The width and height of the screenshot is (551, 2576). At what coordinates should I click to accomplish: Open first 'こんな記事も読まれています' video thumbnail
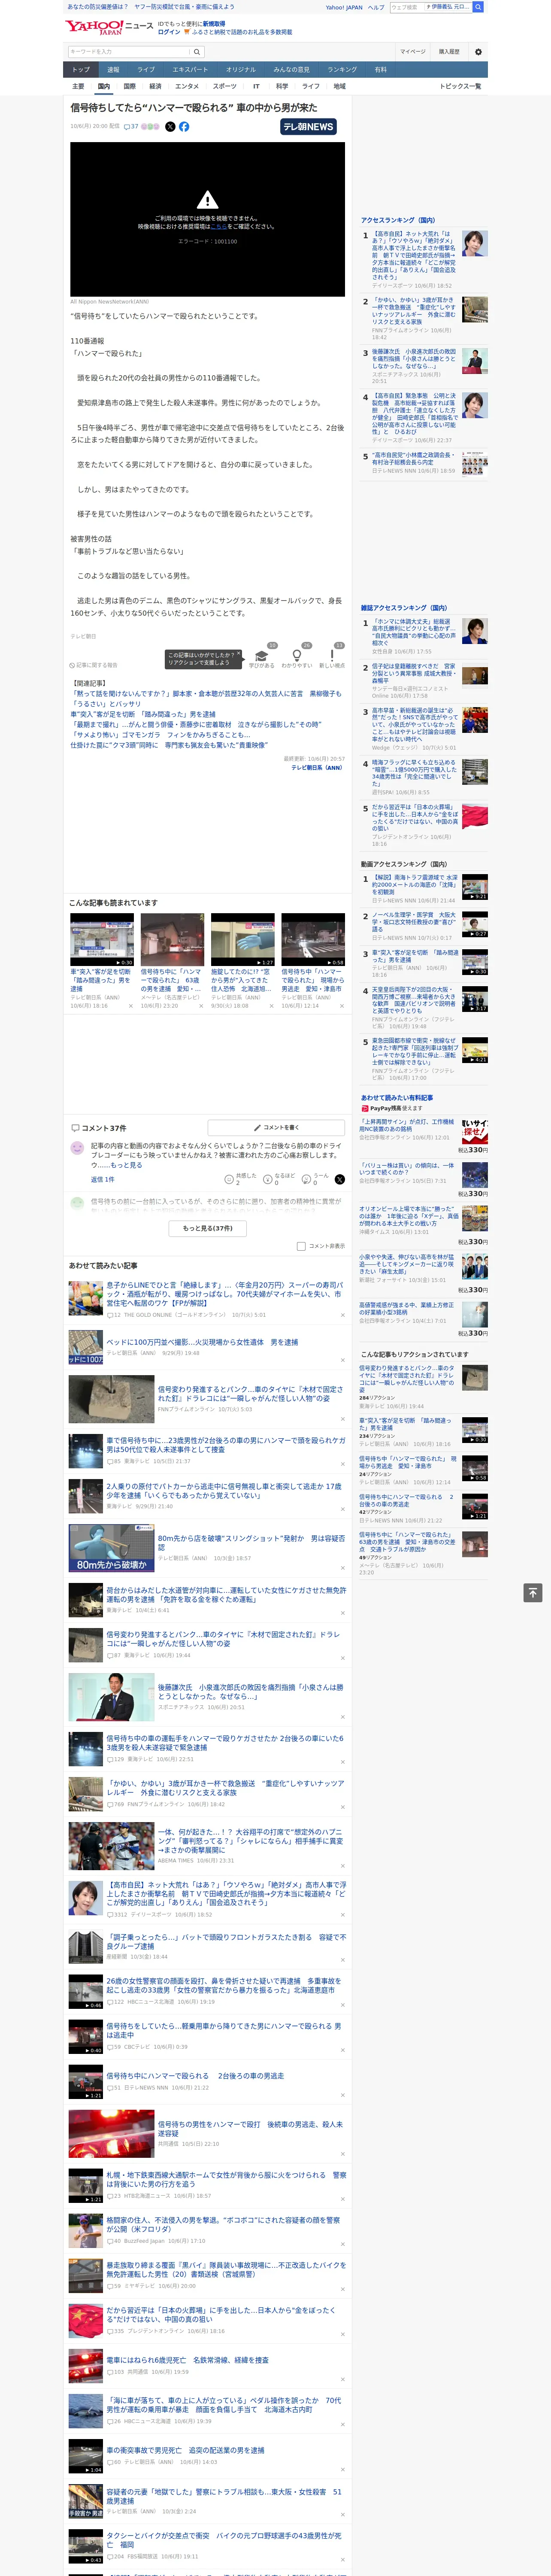(x=102, y=939)
